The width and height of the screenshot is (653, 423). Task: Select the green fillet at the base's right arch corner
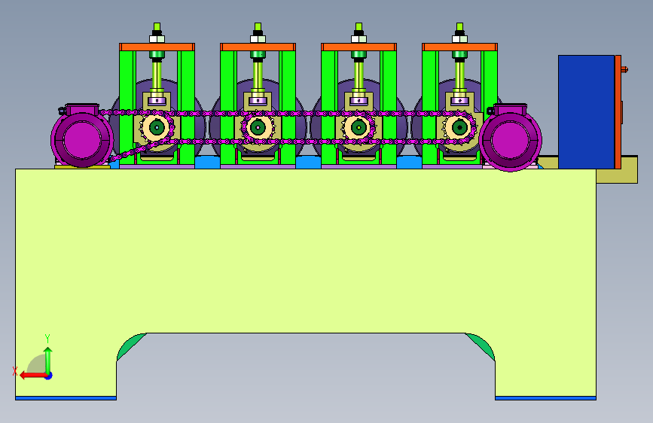(481, 345)
